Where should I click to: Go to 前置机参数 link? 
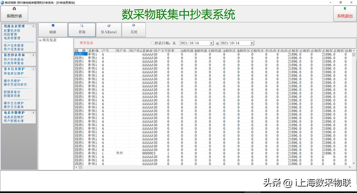(x=12, y=31)
